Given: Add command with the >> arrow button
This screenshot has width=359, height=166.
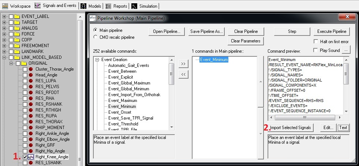Looking at the screenshot, I should 183,64.
